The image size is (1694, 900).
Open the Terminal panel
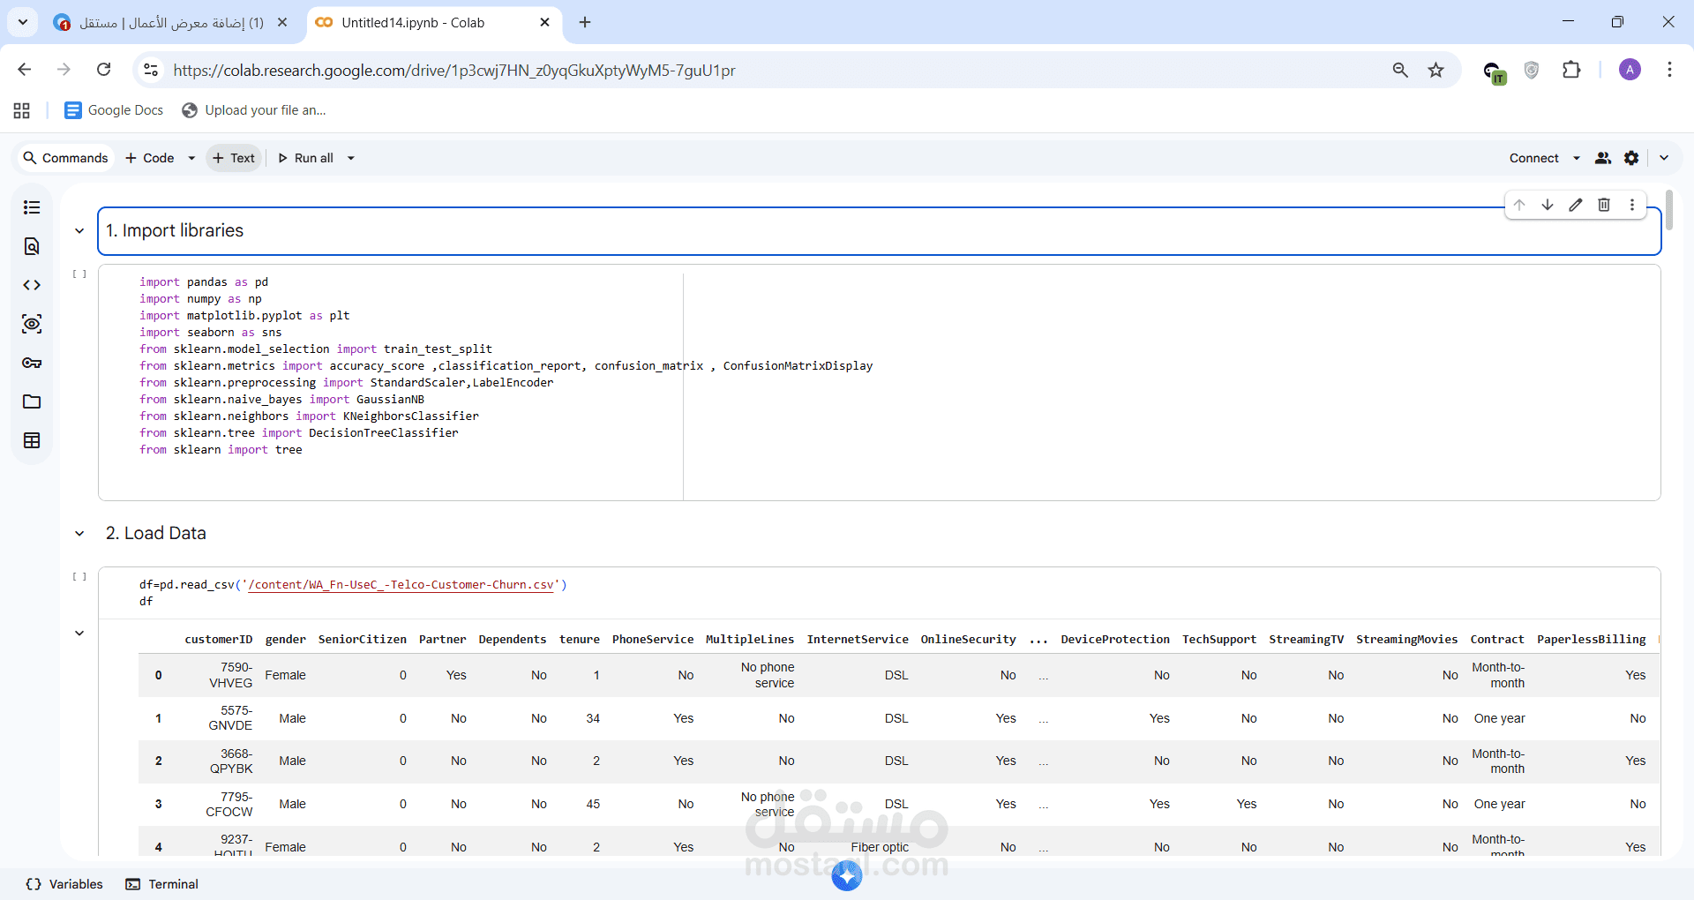162,884
